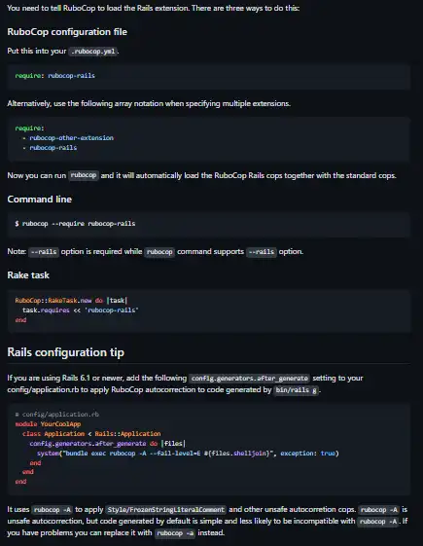
Task: Click the 'config.generators.after_generate' inline code in paragraph
Action: tap(249, 379)
